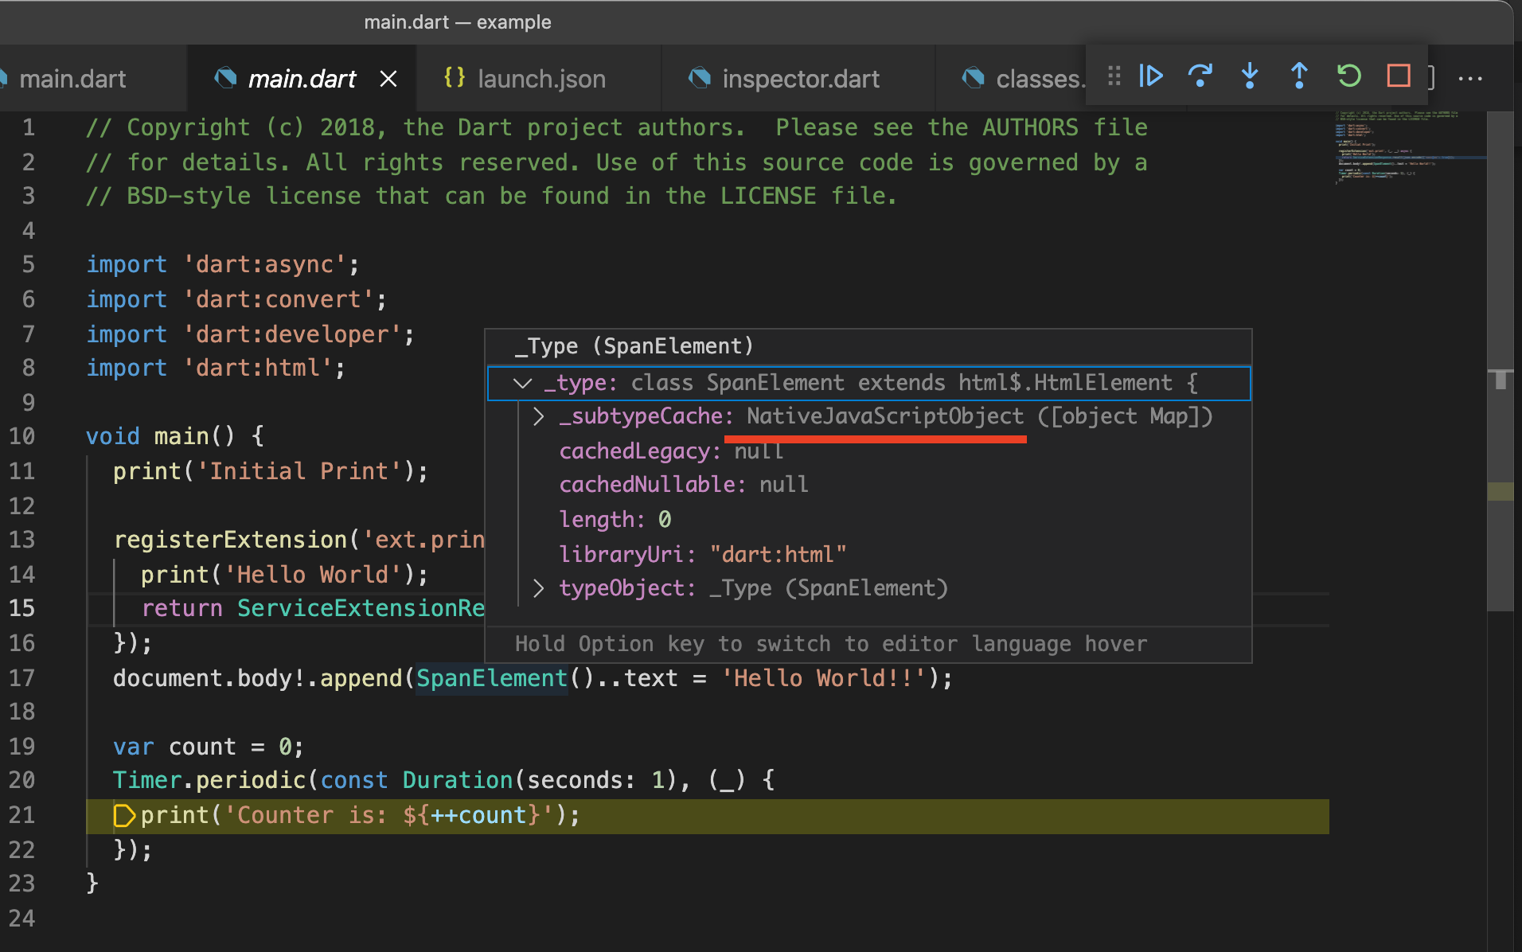
Task: Open the launch.json tab
Action: click(541, 79)
